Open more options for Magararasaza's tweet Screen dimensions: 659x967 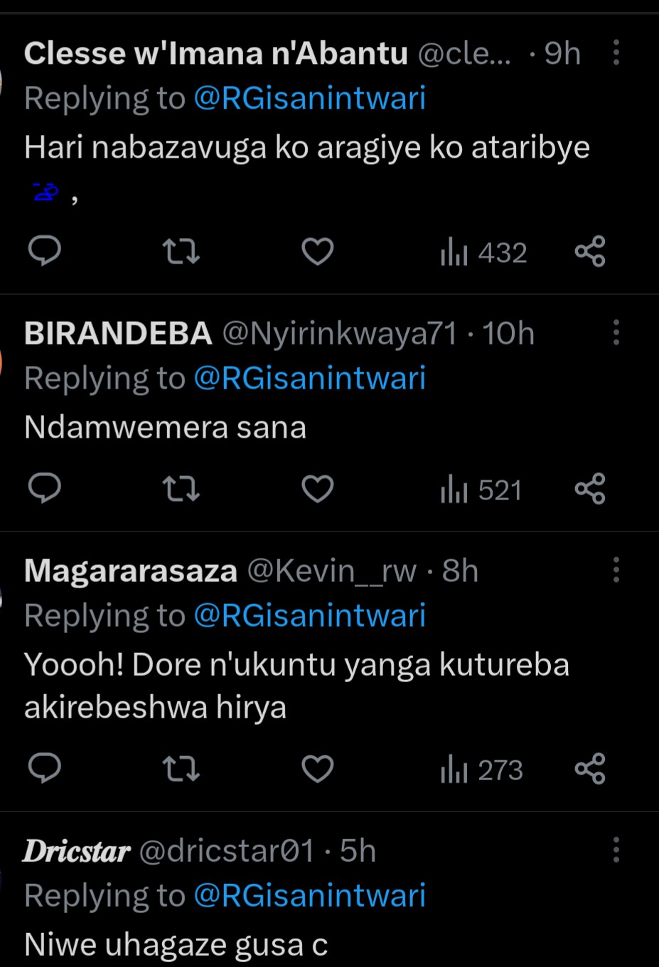[616, 570]
